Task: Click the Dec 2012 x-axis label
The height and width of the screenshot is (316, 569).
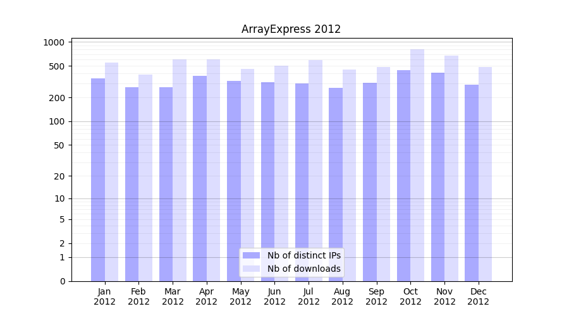Action: click(x=479, y=296)
